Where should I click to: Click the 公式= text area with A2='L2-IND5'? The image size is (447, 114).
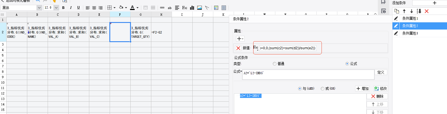308,74
